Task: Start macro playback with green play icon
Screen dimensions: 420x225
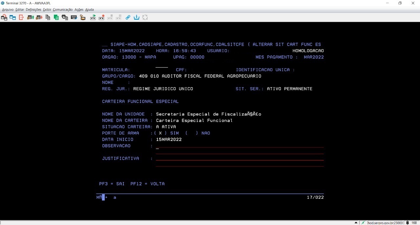Action: pyautogui.click(x=93, y=17)
